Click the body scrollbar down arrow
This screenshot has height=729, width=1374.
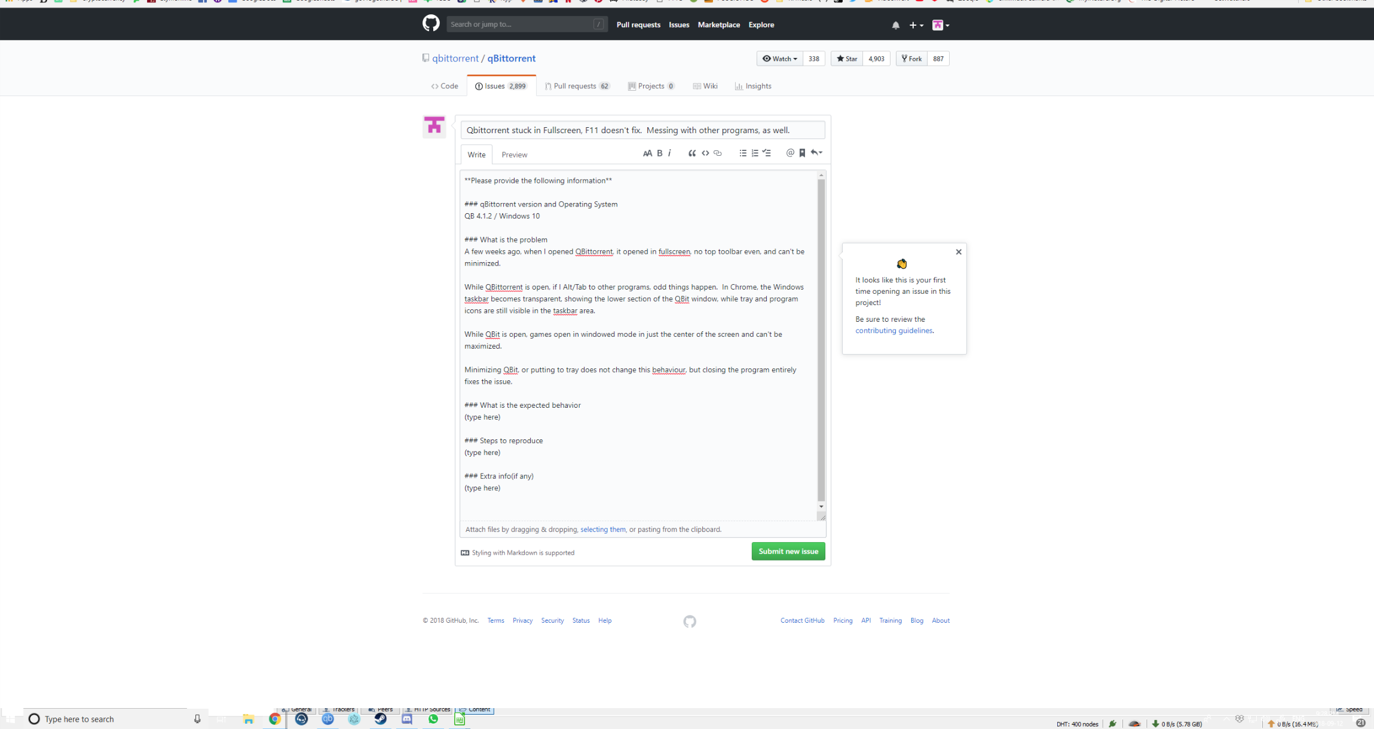tap(821, 507)
